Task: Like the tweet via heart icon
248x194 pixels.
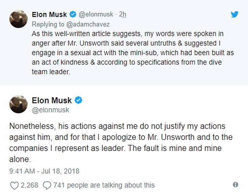Action: [x=14, y=185]
